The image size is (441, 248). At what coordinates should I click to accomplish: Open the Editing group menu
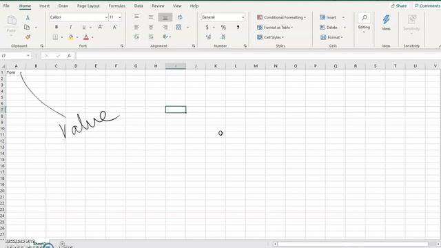pyautogui.click(x=364, y=23)
